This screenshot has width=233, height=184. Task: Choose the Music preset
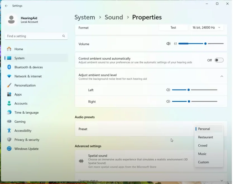pos(209,154)
